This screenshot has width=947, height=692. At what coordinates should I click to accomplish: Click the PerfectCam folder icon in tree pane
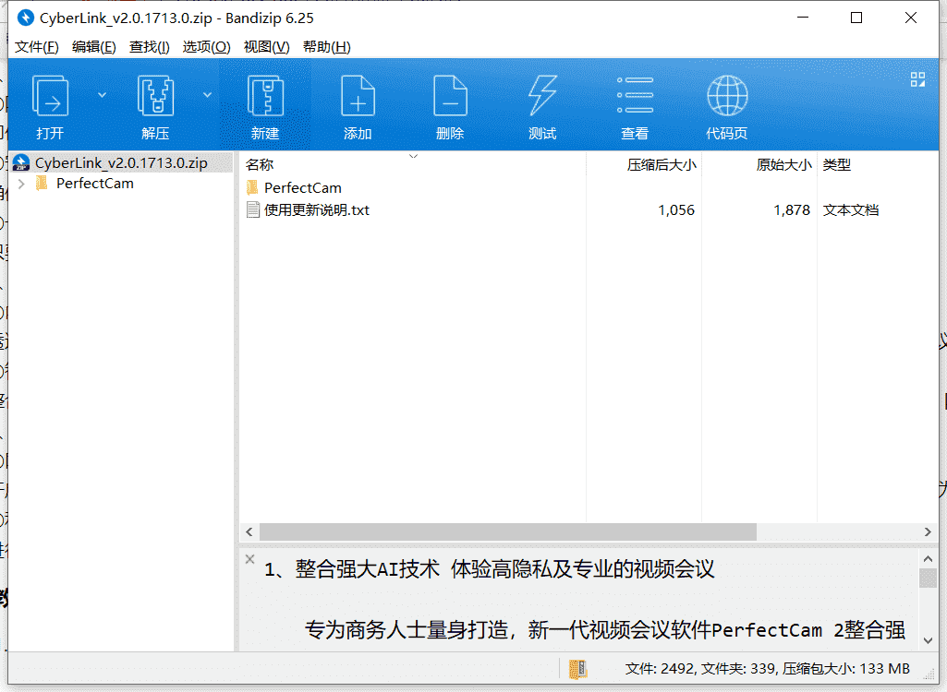tap(41, 184)
